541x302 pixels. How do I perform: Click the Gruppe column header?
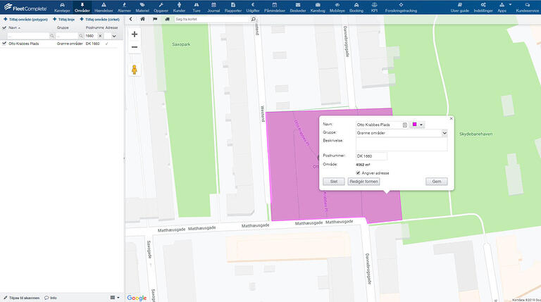pyautogui.click(x=63, y=27)
